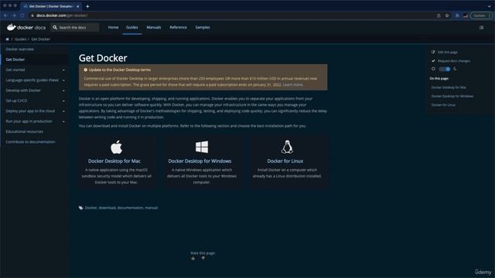Click the documentation tag keyword
Image resolution: width=495 pixels, height=278 pixels.
coord(130,208)
